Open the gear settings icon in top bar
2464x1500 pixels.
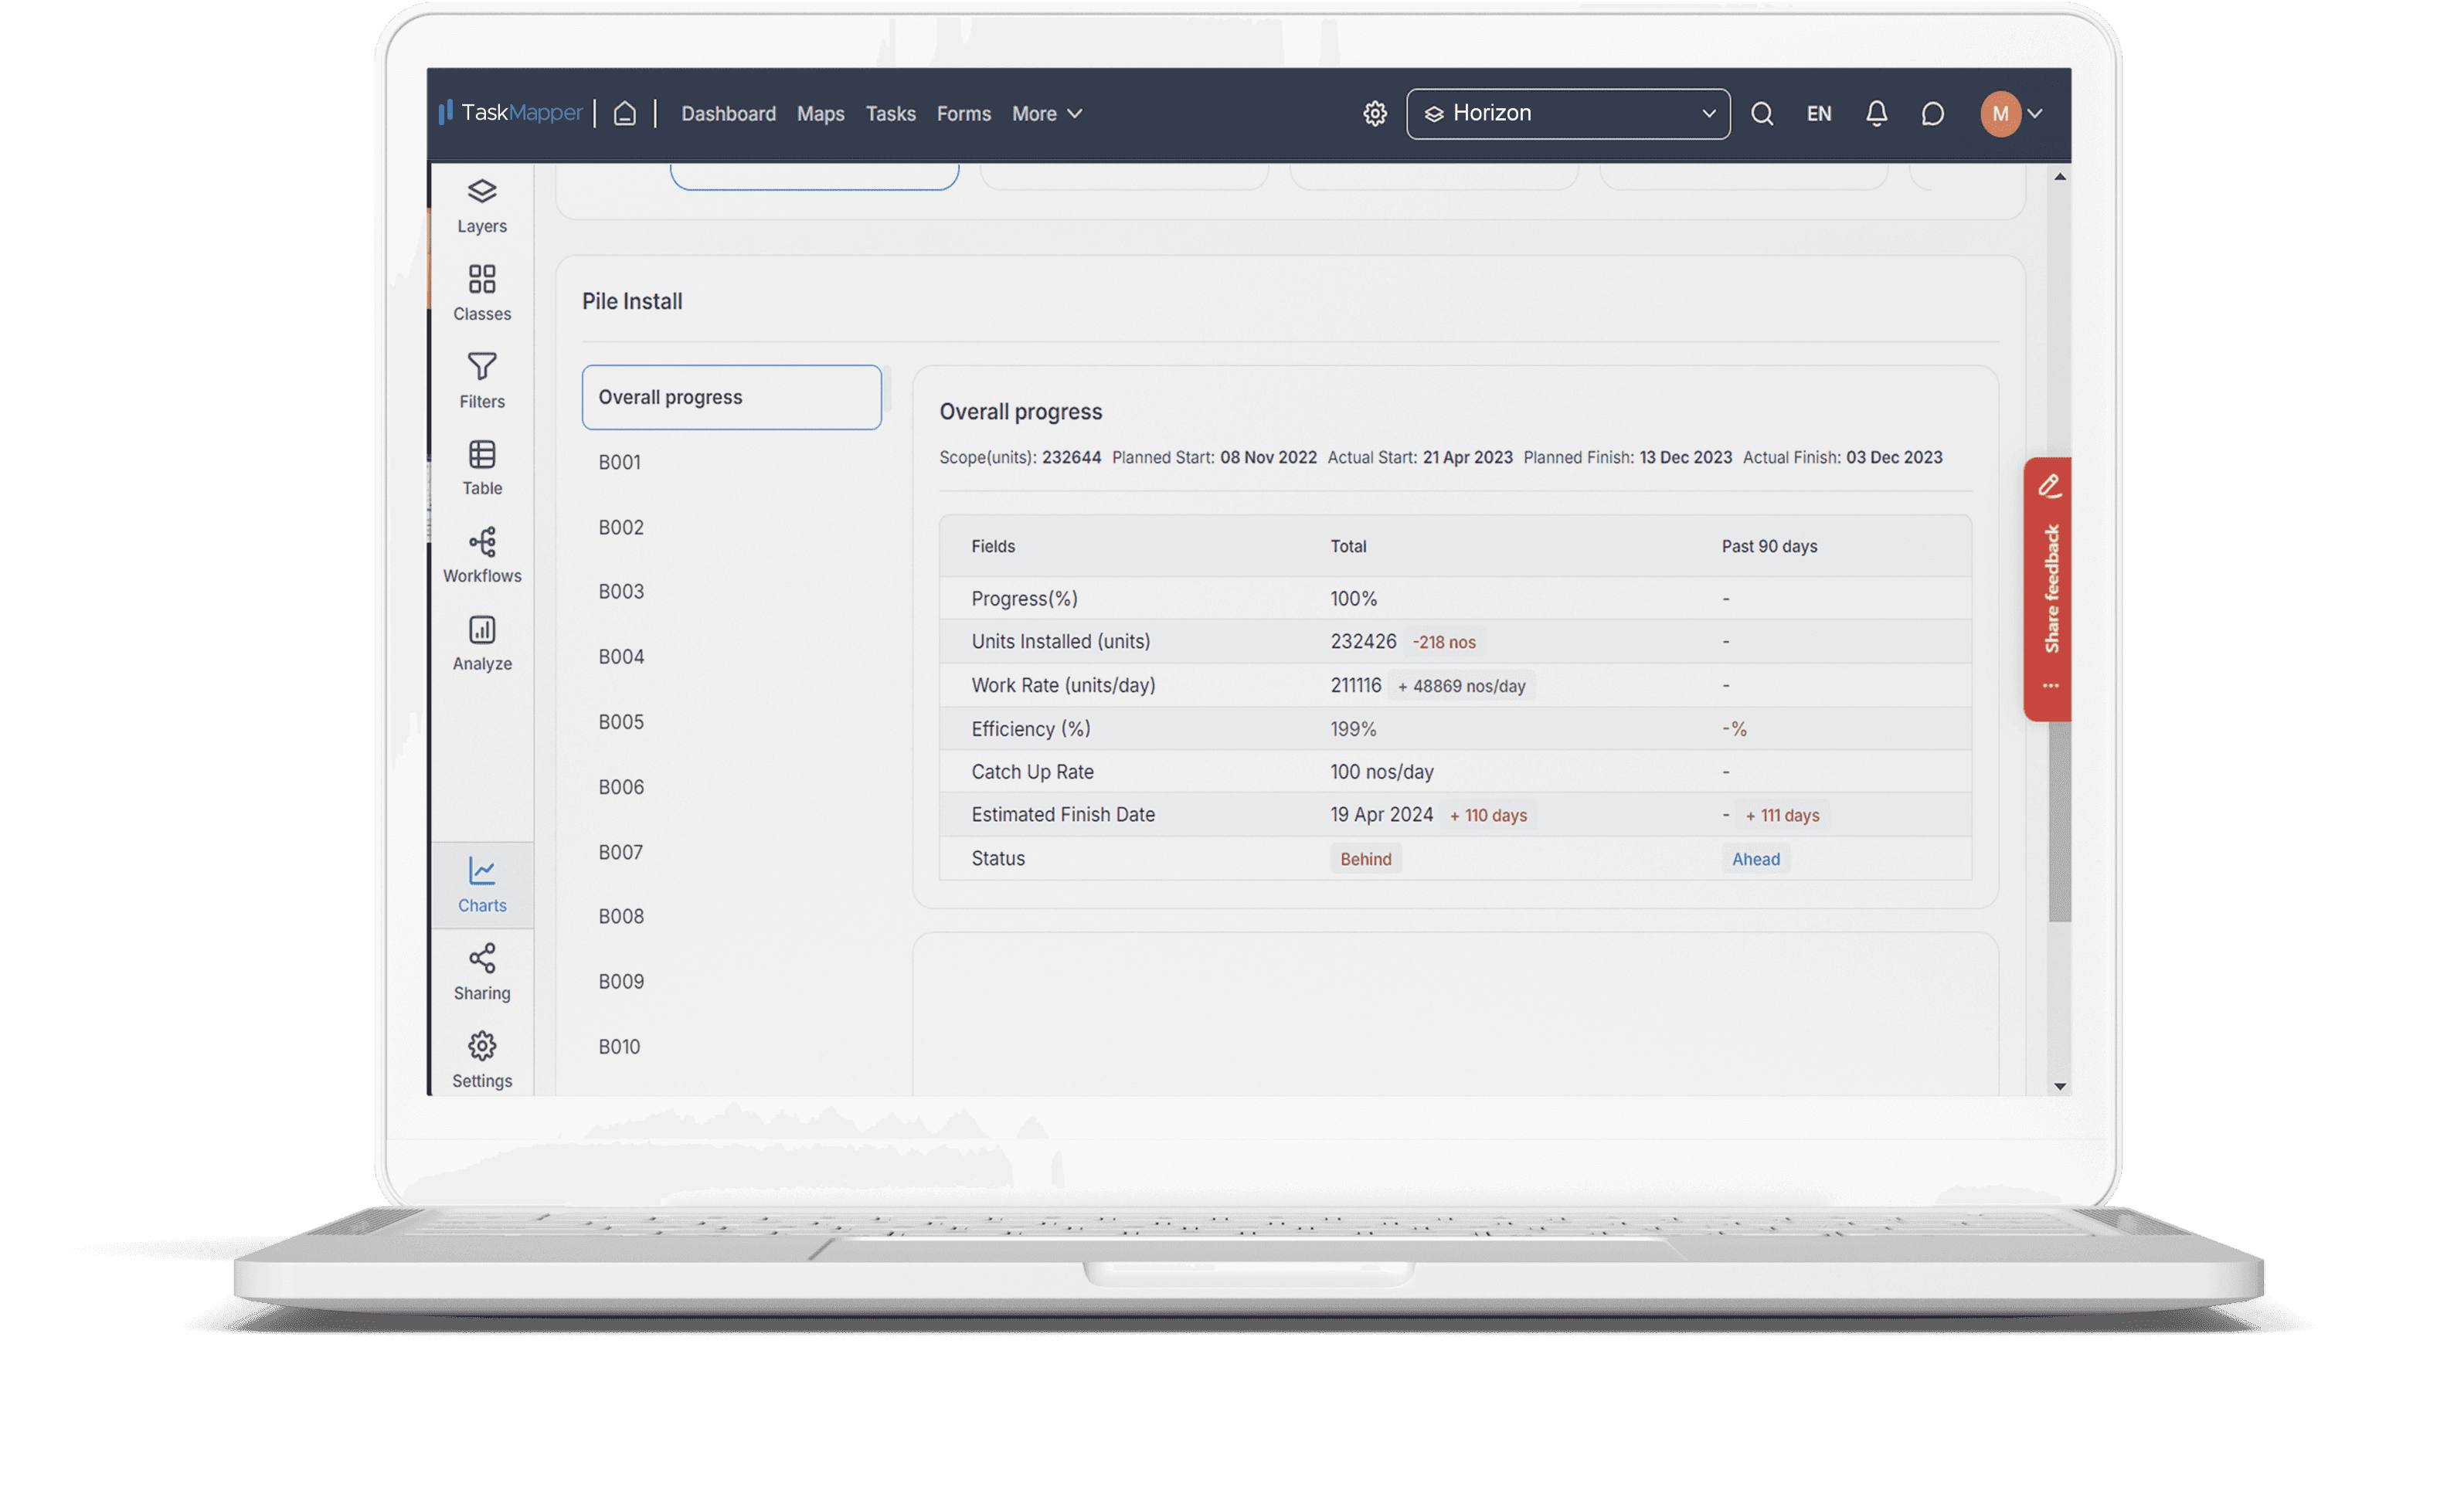pyautogui.click(x=1375, y=114)
